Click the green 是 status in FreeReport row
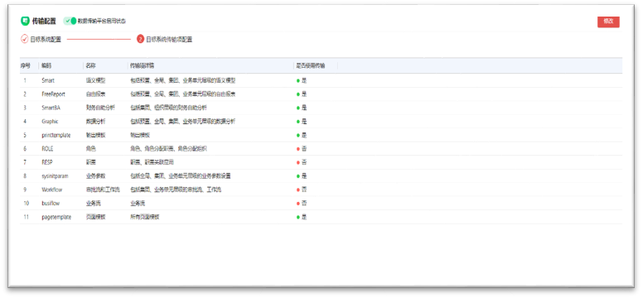The image size is (643, 298). coord(302,94)
